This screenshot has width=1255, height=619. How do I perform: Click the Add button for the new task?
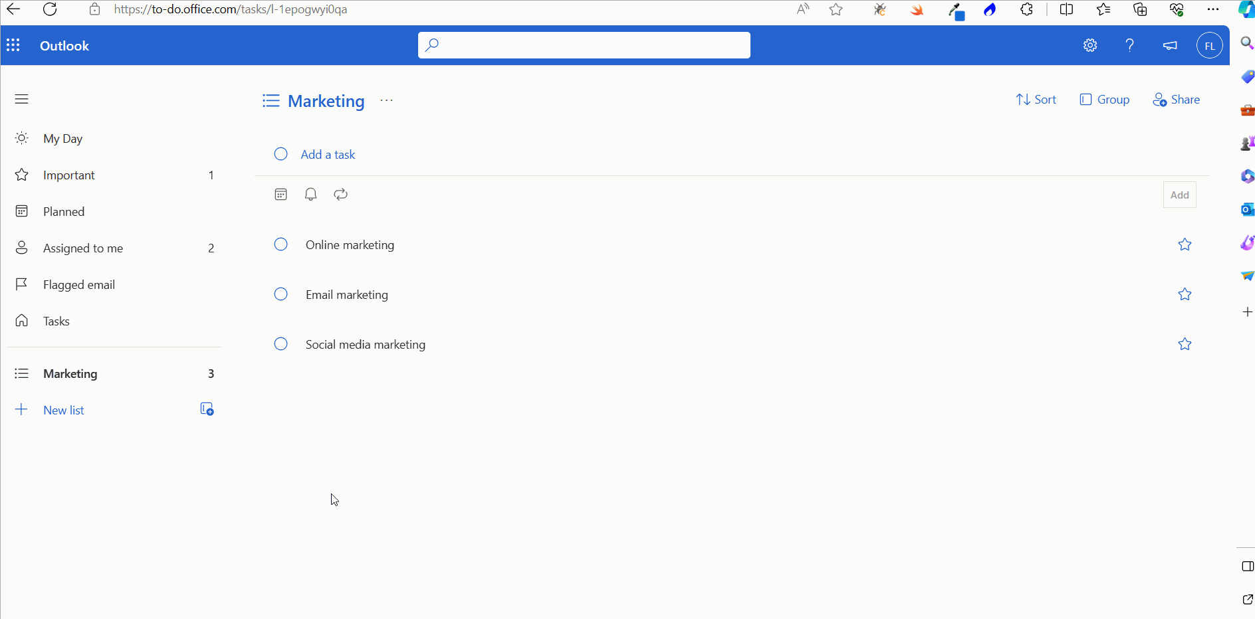click(x=1179, y=195)
